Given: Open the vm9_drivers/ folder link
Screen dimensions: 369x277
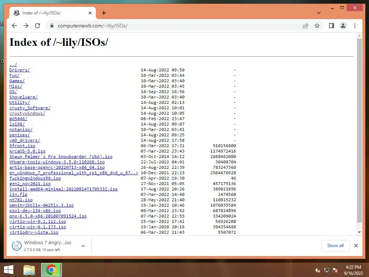Looking at the screenshot, I should click(25, 140).
